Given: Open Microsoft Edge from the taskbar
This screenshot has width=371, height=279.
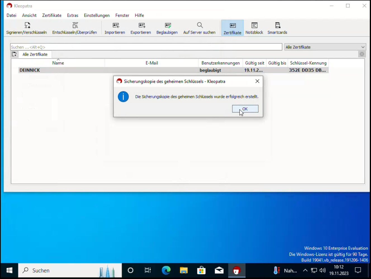Looking at the screenshot, I should click(x=166, y=270).
